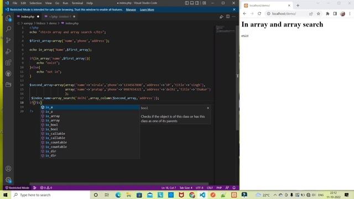The height and width of the screenshot is (199, 354).
Task: Click the run/debug PHP icon in the editor title bar
Action: point(221,17)
